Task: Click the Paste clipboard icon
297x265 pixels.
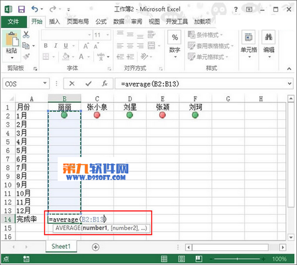Action: click(x=12, y=39)
